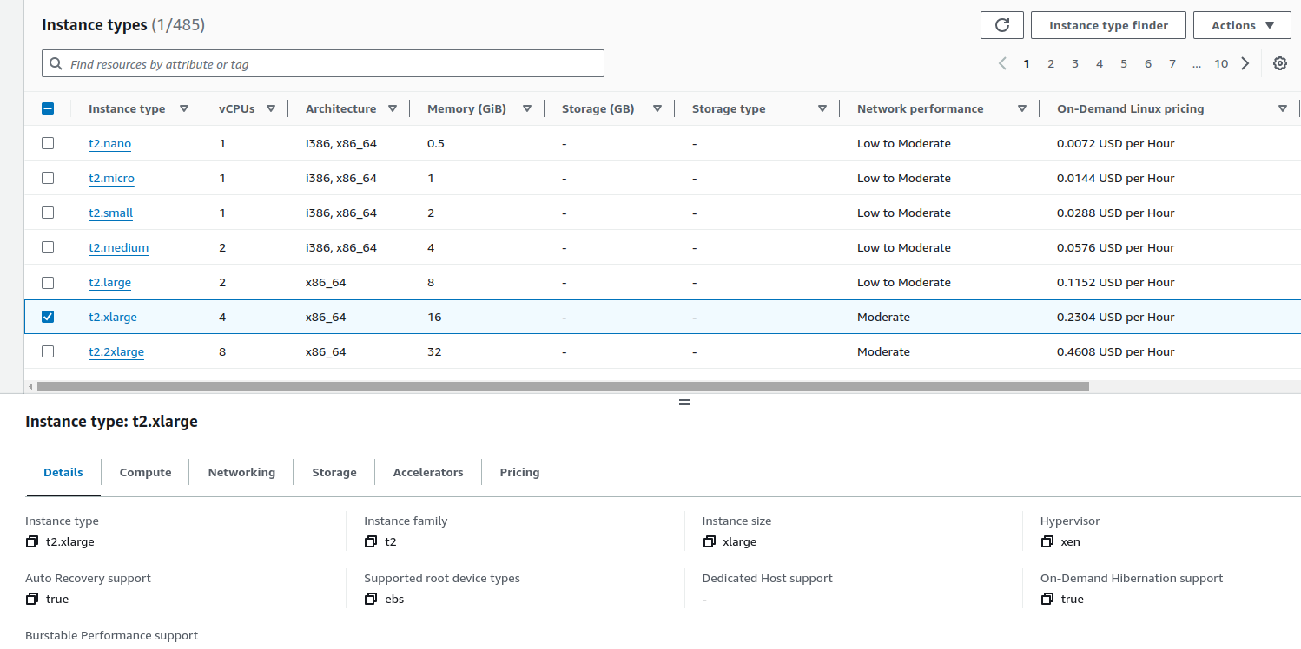
Task: Switch to the Networking tab
Action: (x=241, y=472)
